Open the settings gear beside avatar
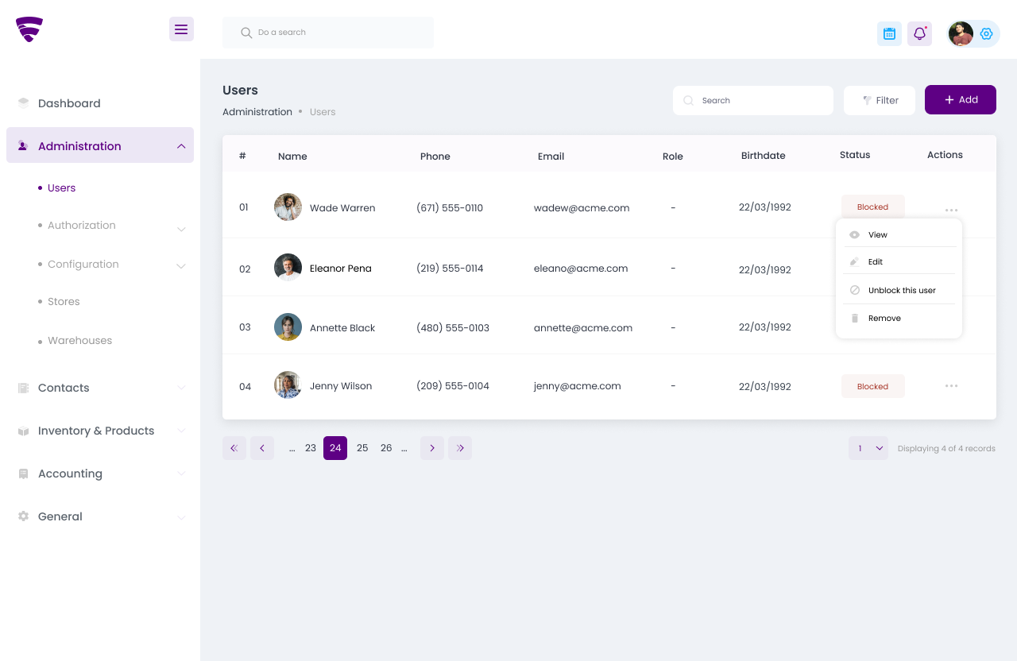The image size is (1017, 661). pos(987,33)
